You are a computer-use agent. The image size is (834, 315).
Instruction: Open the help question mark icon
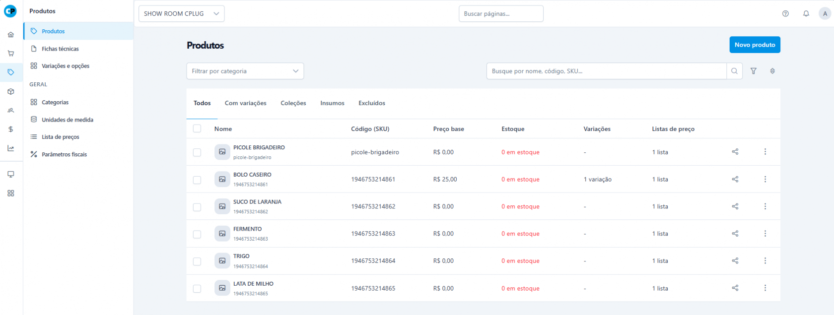(785, 14)
